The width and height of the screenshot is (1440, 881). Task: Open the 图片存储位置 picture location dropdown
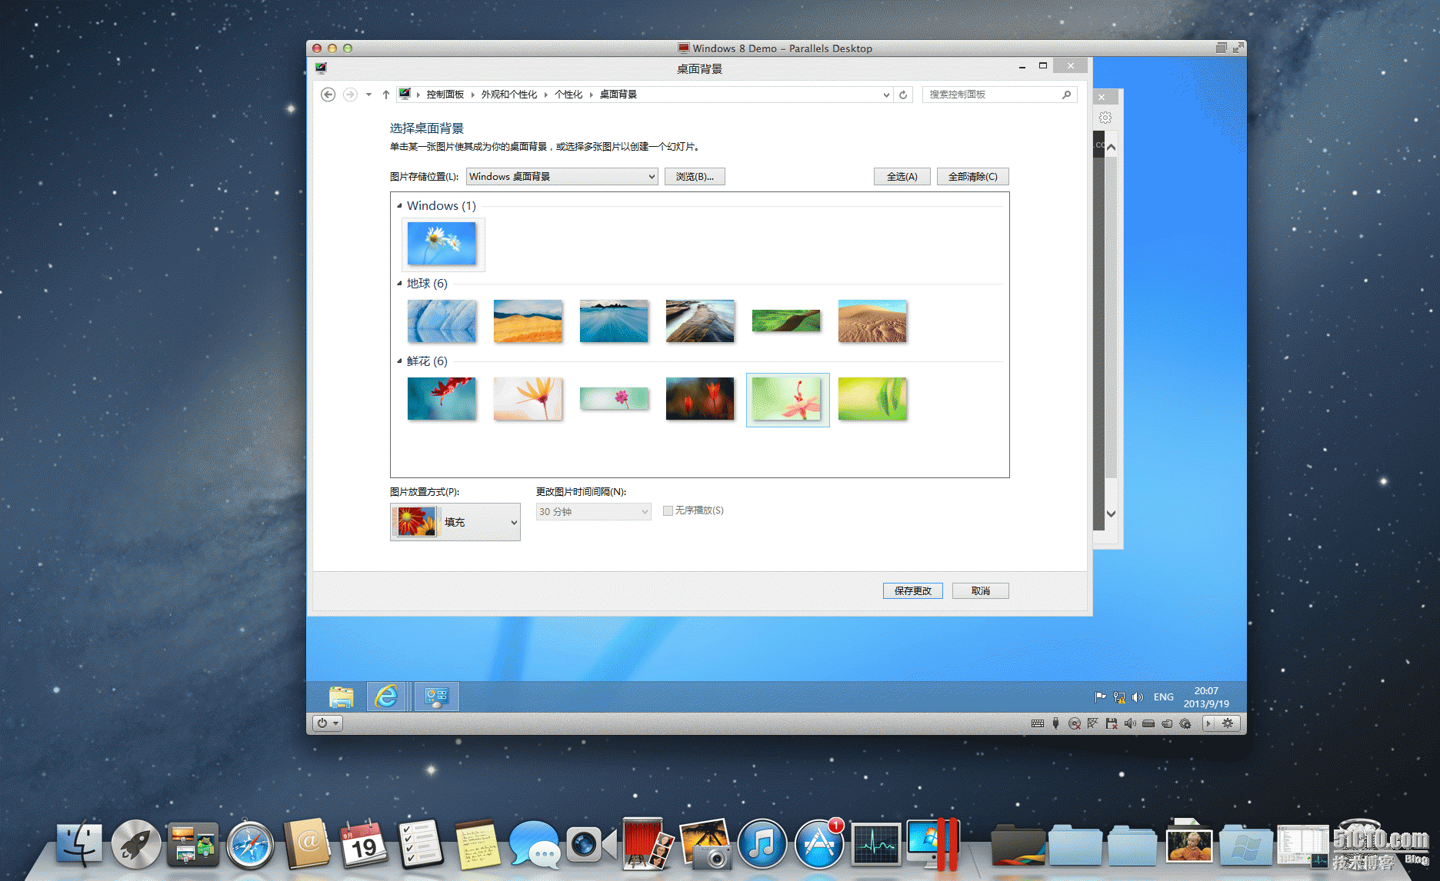[562, 177]
